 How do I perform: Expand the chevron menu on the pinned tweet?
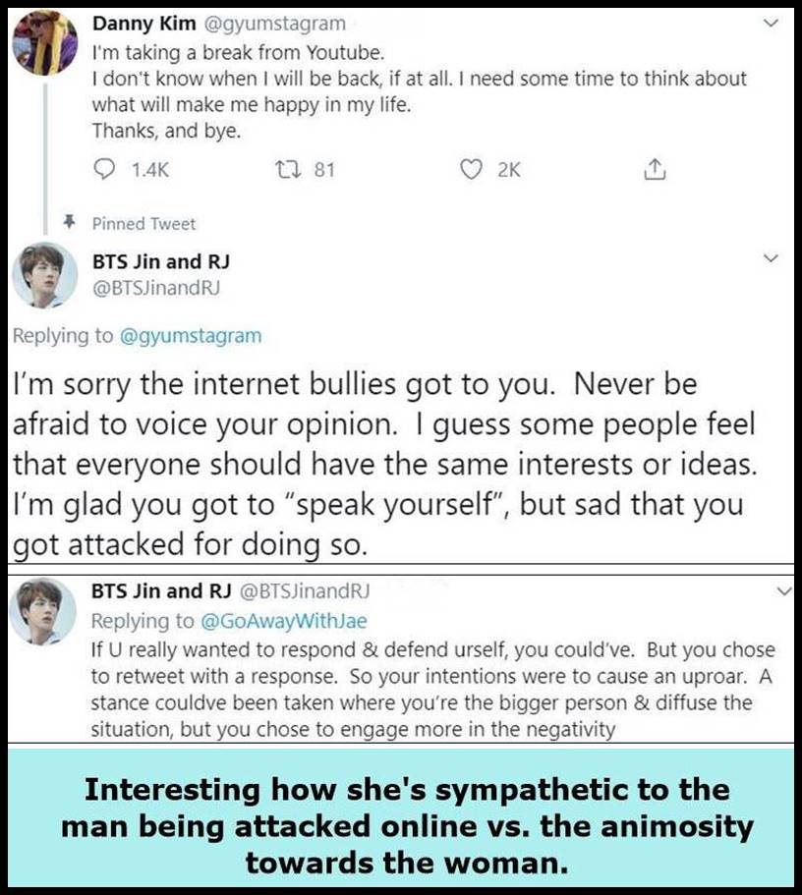(771, 258)
